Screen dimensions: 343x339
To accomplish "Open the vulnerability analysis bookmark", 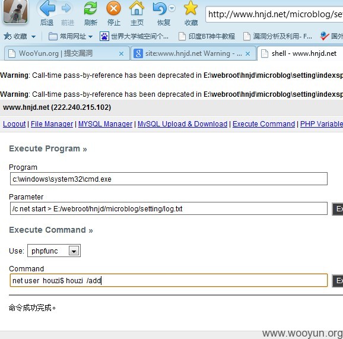I will (278, 36).
